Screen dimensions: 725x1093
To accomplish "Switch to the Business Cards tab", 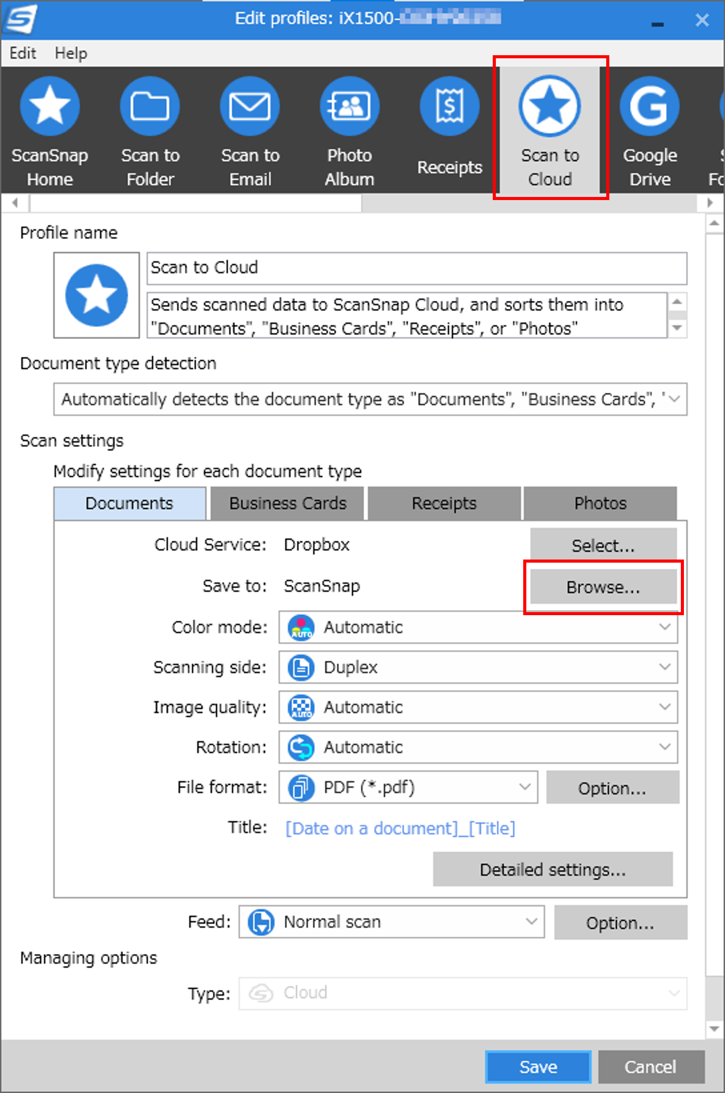I will coord(287,503).
